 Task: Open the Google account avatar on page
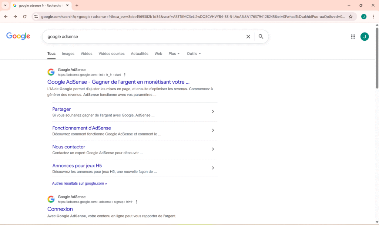365,37
